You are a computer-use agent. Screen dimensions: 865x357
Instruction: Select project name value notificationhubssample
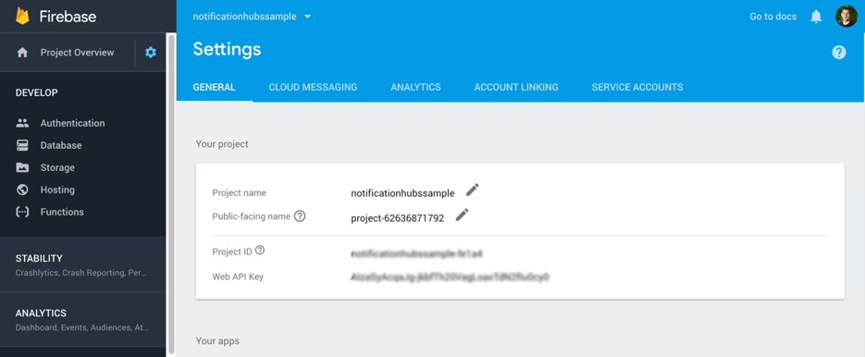pyautogui.click(x=402, y=193)
